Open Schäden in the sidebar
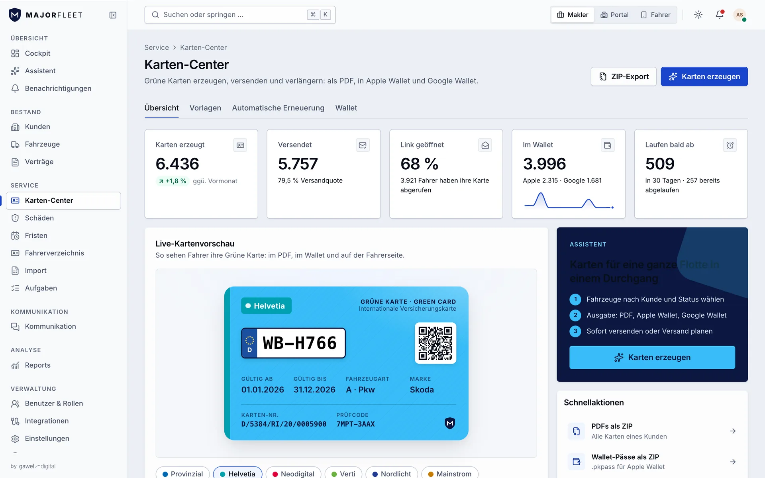Screen dimensions: 765x478 [63, 218]
